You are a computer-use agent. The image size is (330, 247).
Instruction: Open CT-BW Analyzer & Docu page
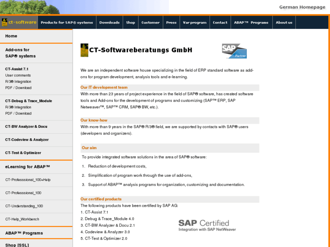click(26, 126)
